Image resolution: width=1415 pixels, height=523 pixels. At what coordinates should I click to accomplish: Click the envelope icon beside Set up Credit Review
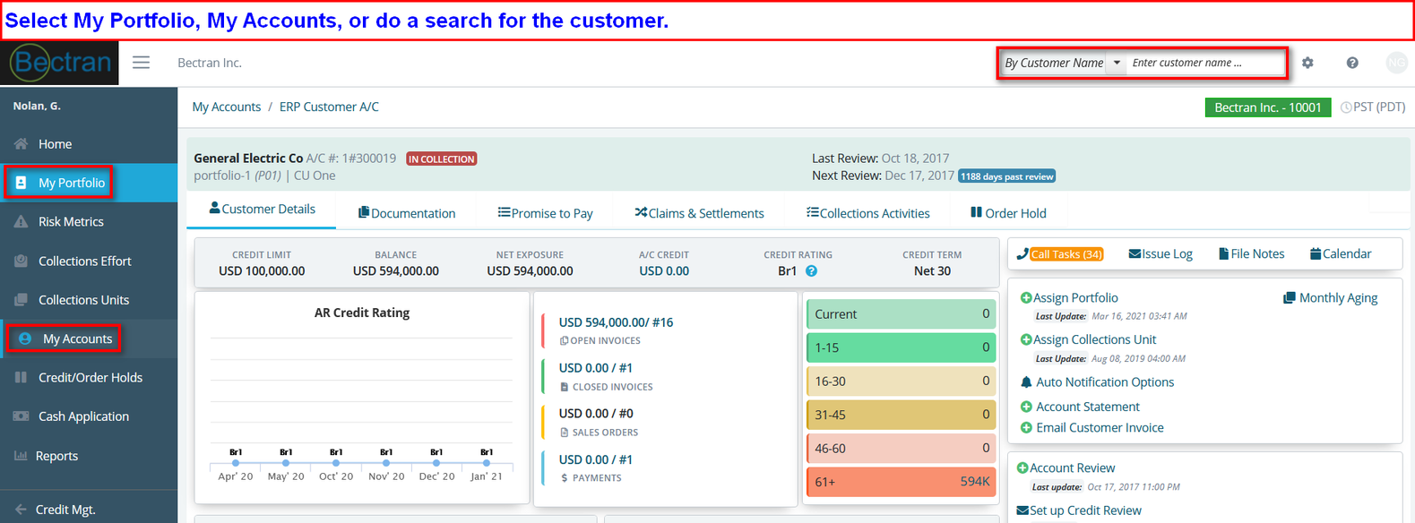point(1022,510)
